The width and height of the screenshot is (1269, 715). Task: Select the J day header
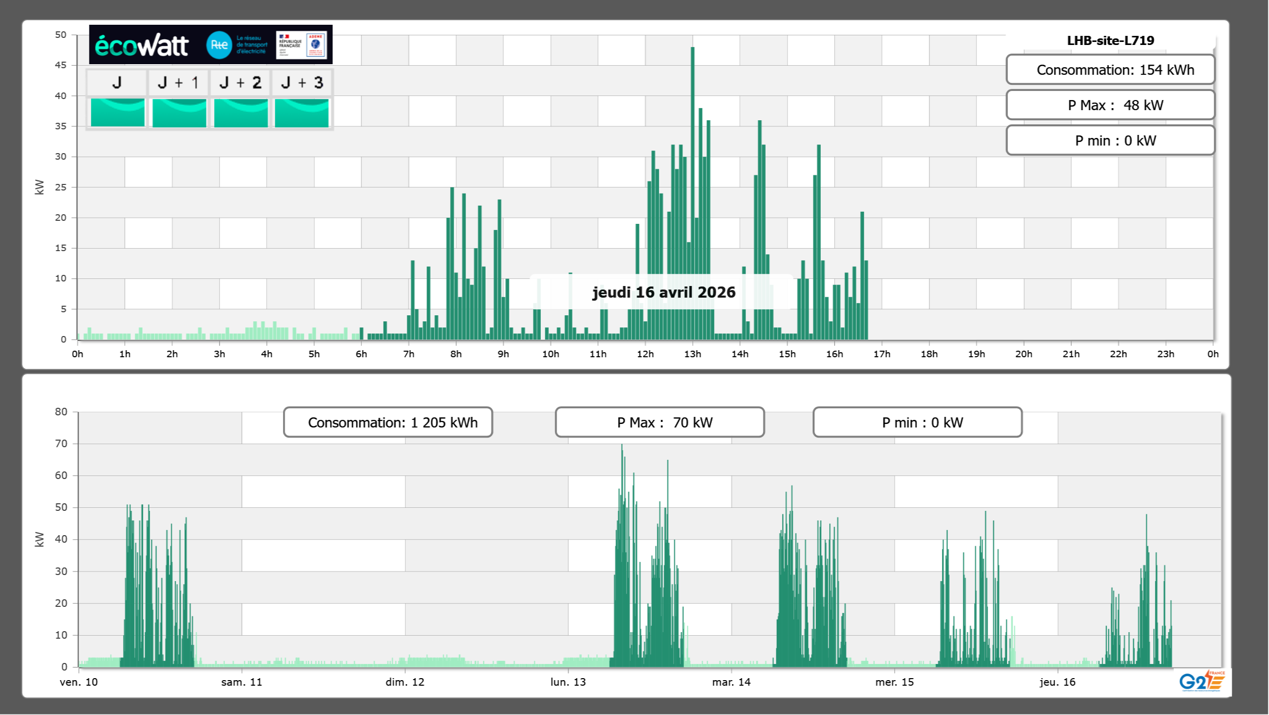pos(117,82)
